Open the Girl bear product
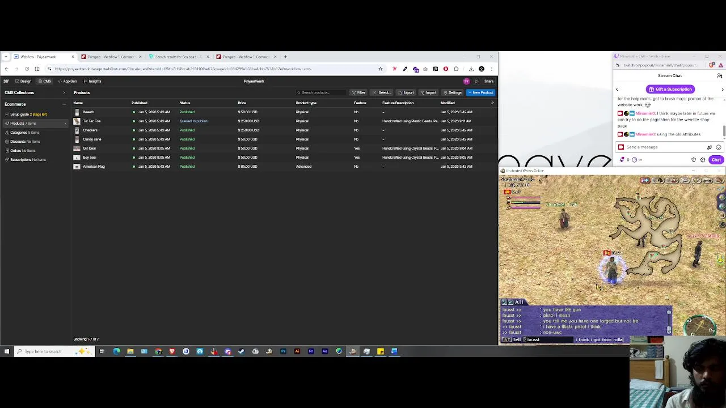726x408 pixels. coord(89,148)
